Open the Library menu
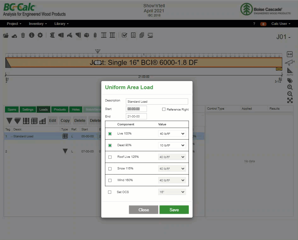The image size is (298, 240). pyautogui.click(x=61, y=24)
